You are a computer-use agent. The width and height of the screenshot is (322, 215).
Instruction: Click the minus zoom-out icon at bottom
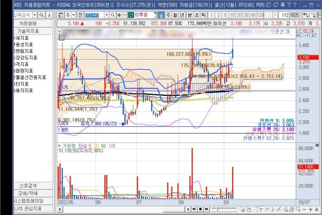[304, 209]
